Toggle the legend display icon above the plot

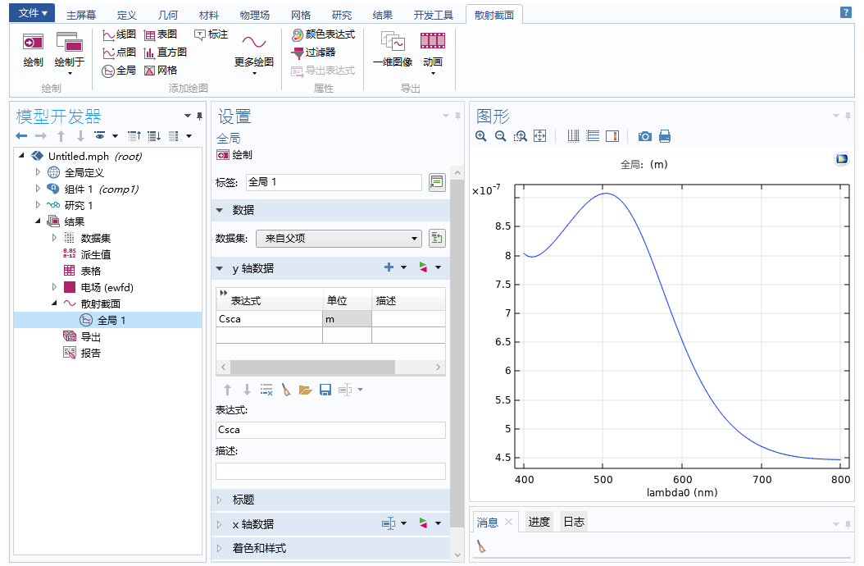tap(593, 135)
